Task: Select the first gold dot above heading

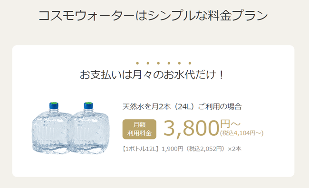Action: (137, 63)
